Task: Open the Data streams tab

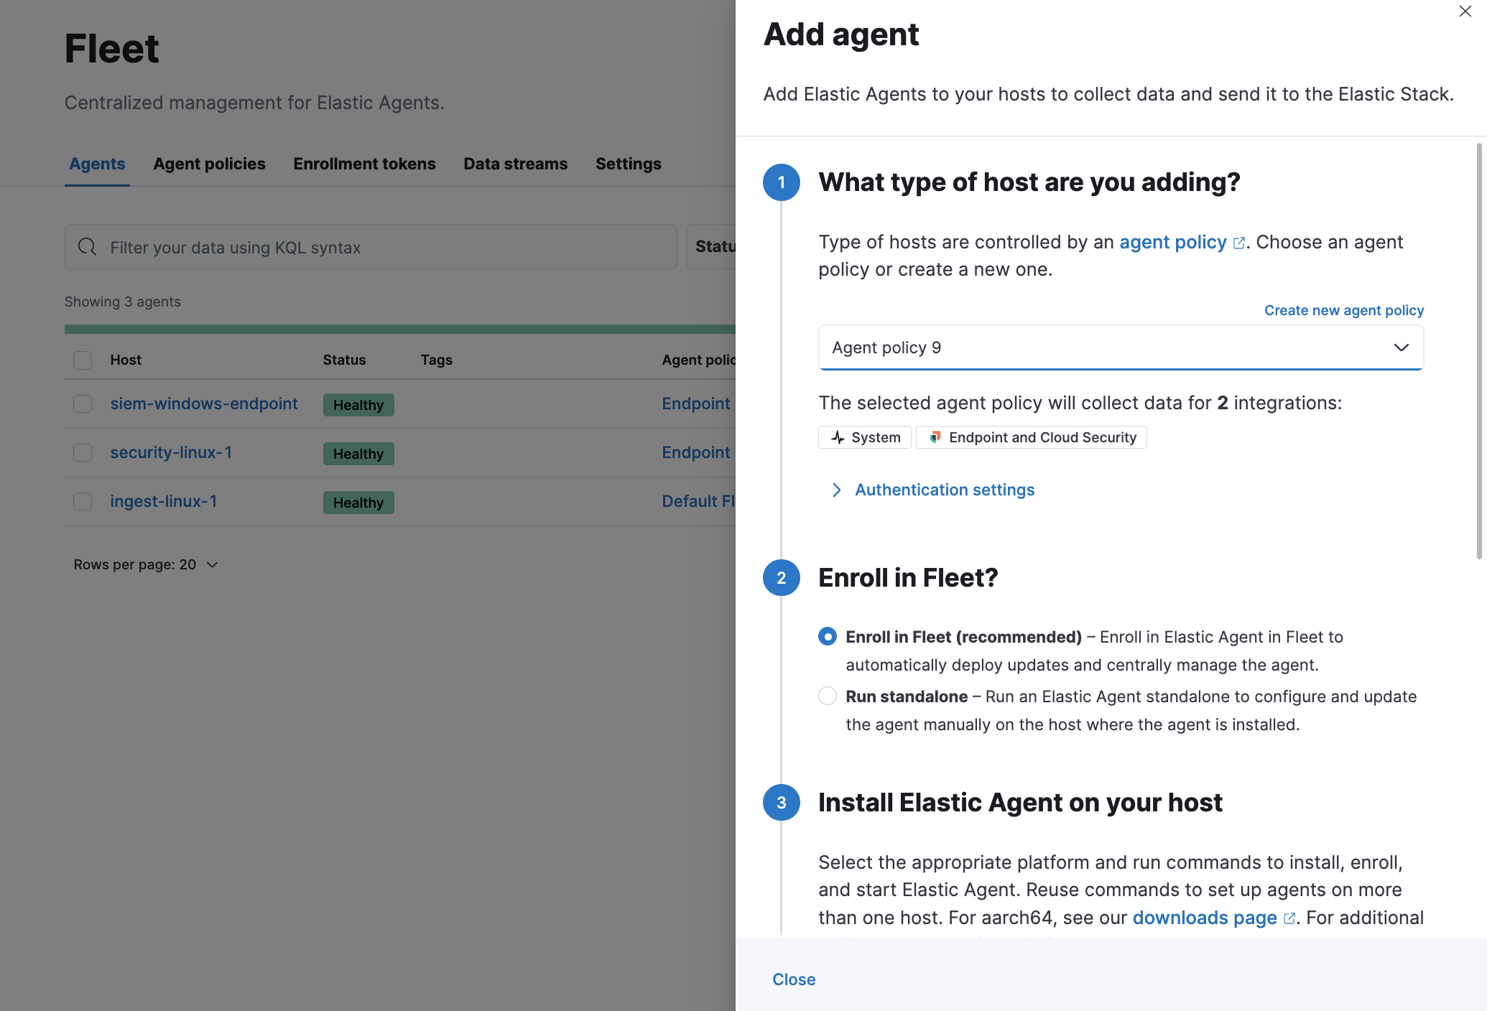Action: 515,164
